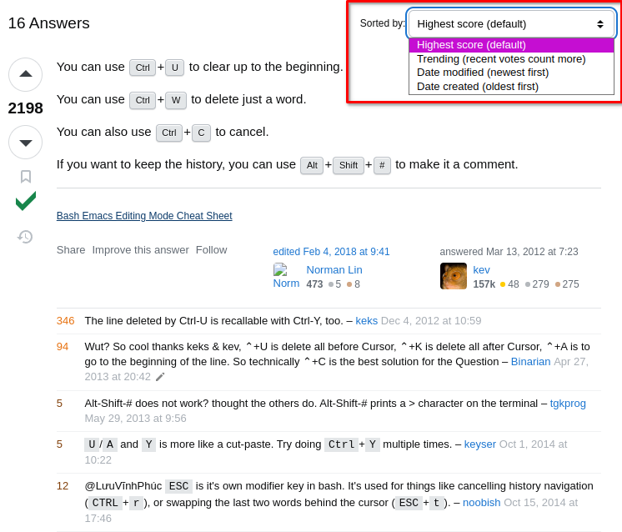622x532 pixels.
Task: Click the green accepted answer checkmark
Action: pyautogui.click(x=26, y=201)
